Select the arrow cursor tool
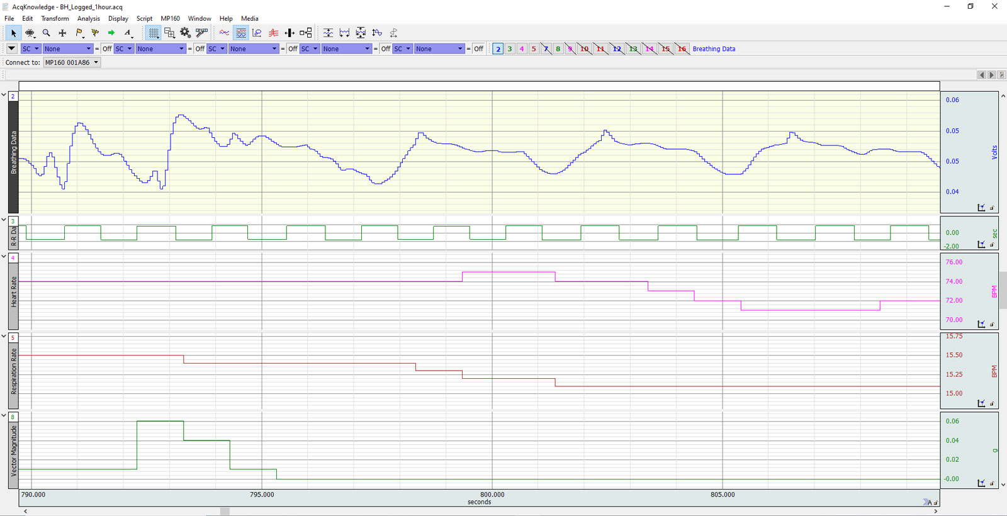 point(13,33)
